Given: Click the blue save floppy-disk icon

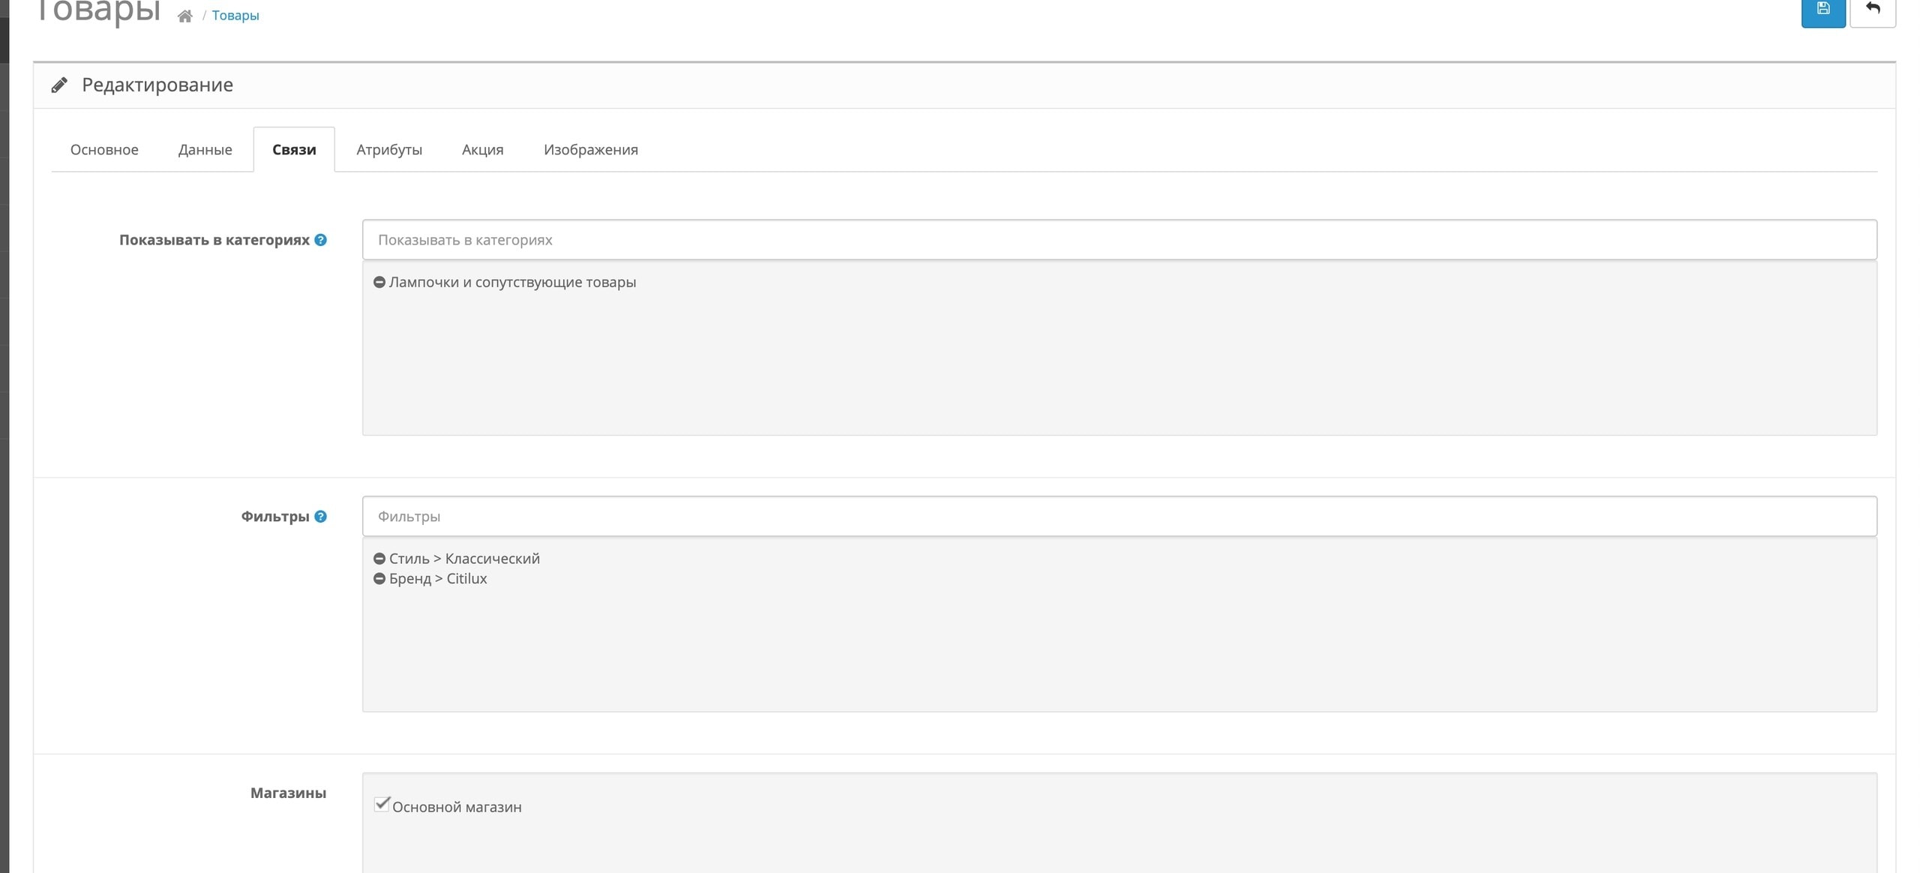Looking at the screenshot, I should [1822, 9].
